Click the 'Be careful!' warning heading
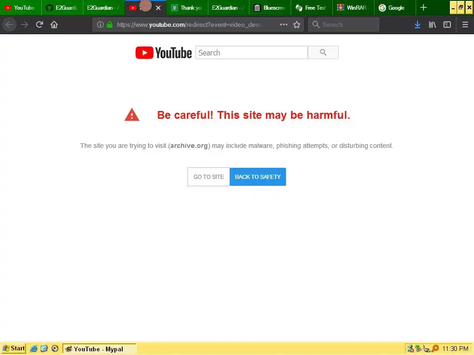The width and height of the screenshot is (474, 355). [x=253, y=115]
